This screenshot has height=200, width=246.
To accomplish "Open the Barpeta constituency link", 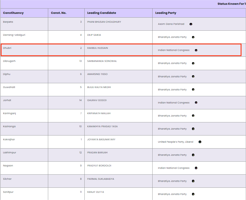I will [x=8, y=22].
